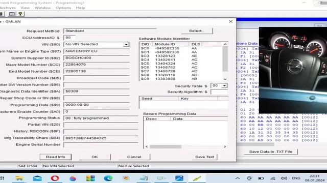This screenshot has height=183, width=327.
Task: Click the Programming Date field
Action: pyautogui.click(x=97, y=105)
